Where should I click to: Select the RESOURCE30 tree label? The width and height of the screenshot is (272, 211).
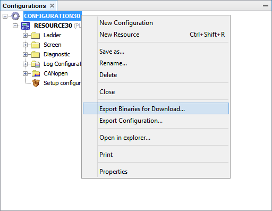tap(53, 26)
